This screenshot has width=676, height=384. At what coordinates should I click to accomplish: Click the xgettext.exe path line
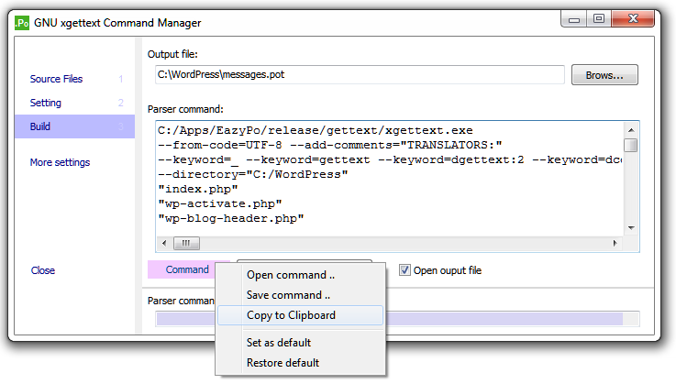tap(316, 130)
